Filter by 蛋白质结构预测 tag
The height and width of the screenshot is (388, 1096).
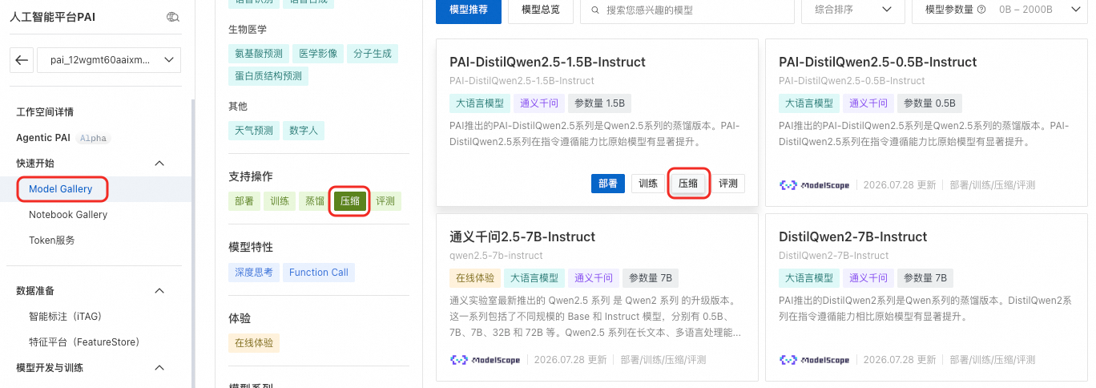[x=268, y=76]
